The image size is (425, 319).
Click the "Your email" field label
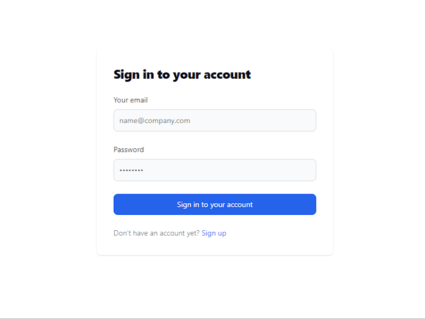click(x=131, y=100)
